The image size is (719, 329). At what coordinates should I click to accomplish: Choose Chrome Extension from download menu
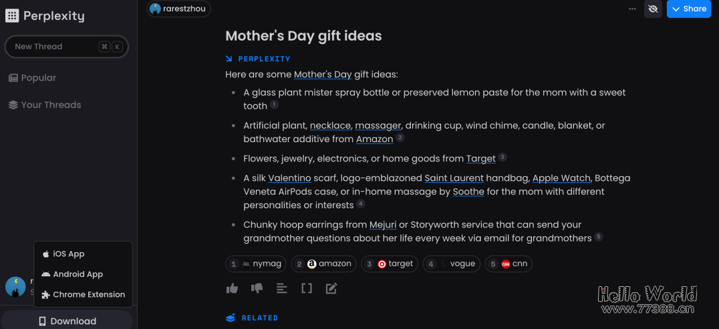point(88,294)
